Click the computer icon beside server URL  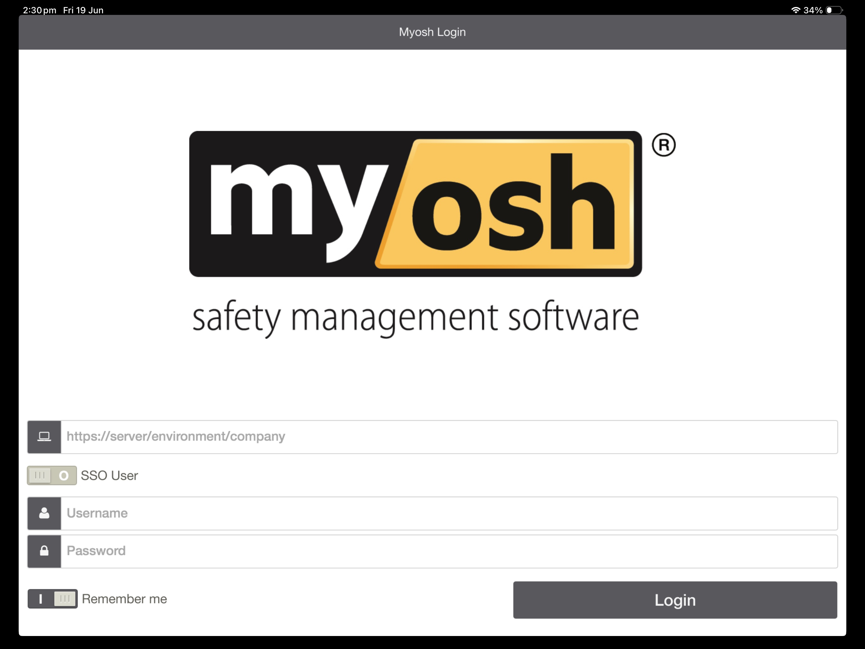tap(44, 437)
